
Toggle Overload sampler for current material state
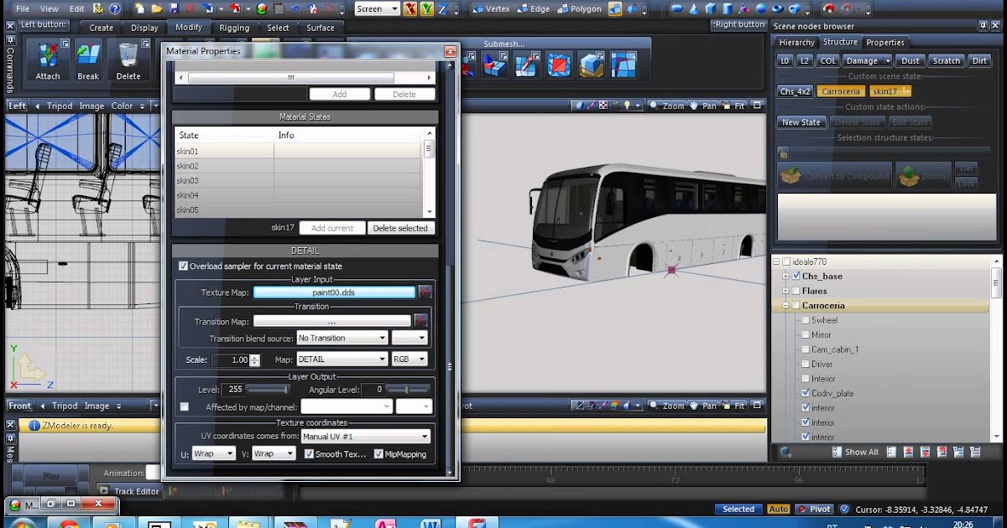point(183,266)
